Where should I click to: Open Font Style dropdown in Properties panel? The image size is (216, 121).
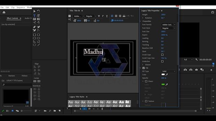coord(169,28)
